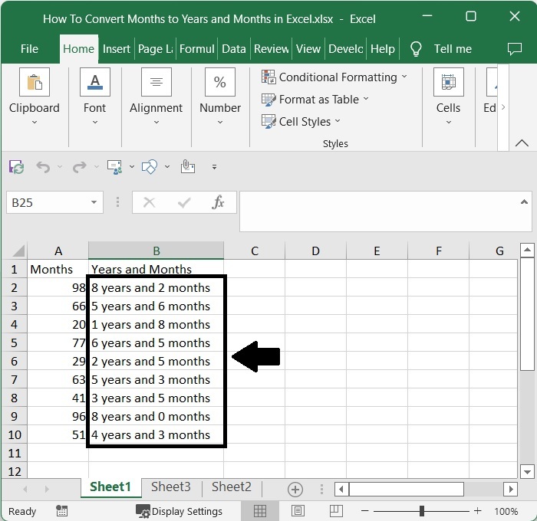Select cell with 4 years and 3 months
The image size is (537, 521).
point(156,434)
